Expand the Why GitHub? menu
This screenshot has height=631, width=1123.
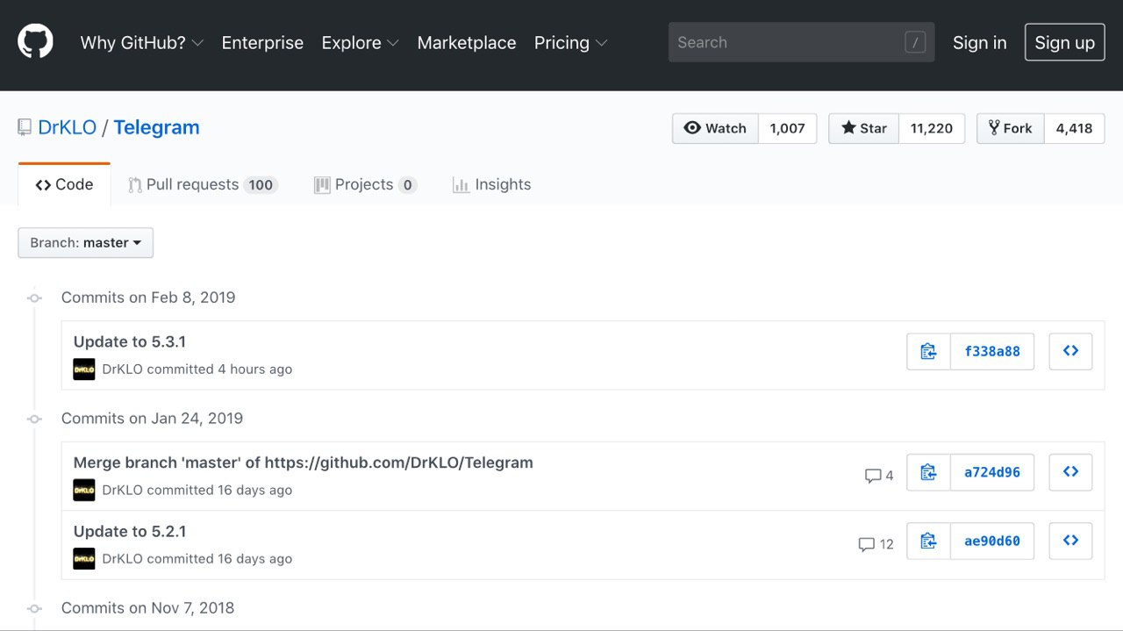[141, 43]
